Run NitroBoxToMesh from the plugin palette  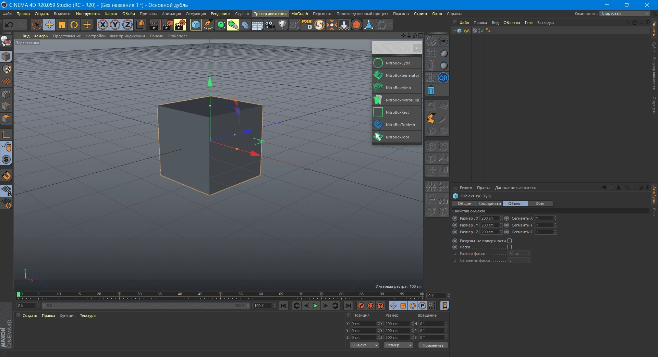tap(397, 125)
